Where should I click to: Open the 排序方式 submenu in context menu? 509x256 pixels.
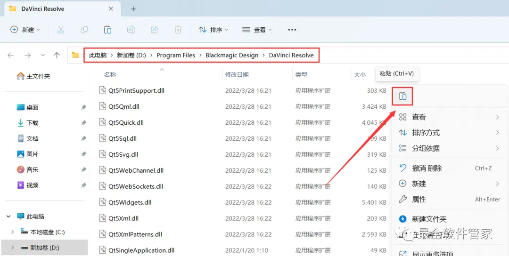449,133
